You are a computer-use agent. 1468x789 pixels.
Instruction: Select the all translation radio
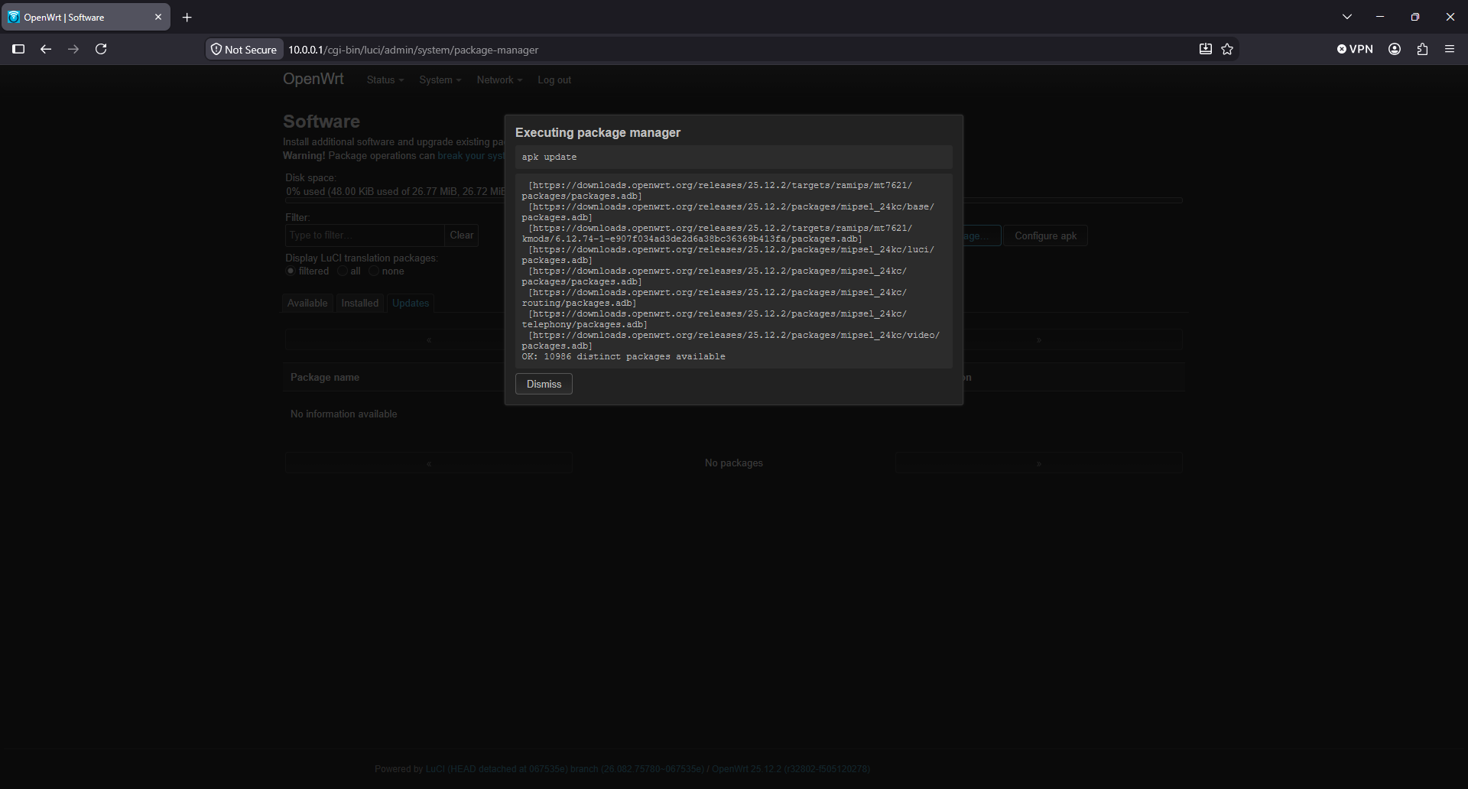coord(343,271)
